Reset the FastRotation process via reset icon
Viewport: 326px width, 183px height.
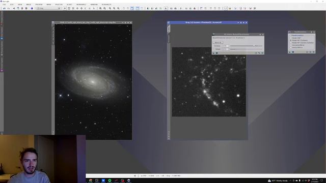pyautogui.click(x=314, y=52)
